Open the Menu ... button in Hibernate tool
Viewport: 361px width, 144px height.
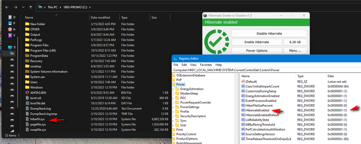pyautogui.click(x=295, y=51)
